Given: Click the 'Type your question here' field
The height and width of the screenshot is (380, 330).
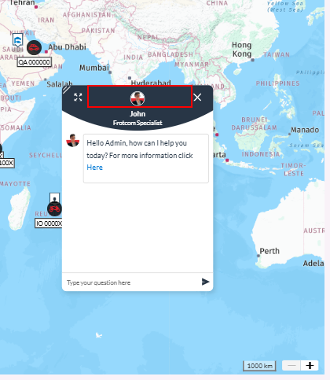Looking at the screenshot, I should (x=131, y=282).
